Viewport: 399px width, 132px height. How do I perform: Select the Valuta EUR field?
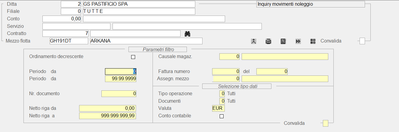[x=218, y=108]
